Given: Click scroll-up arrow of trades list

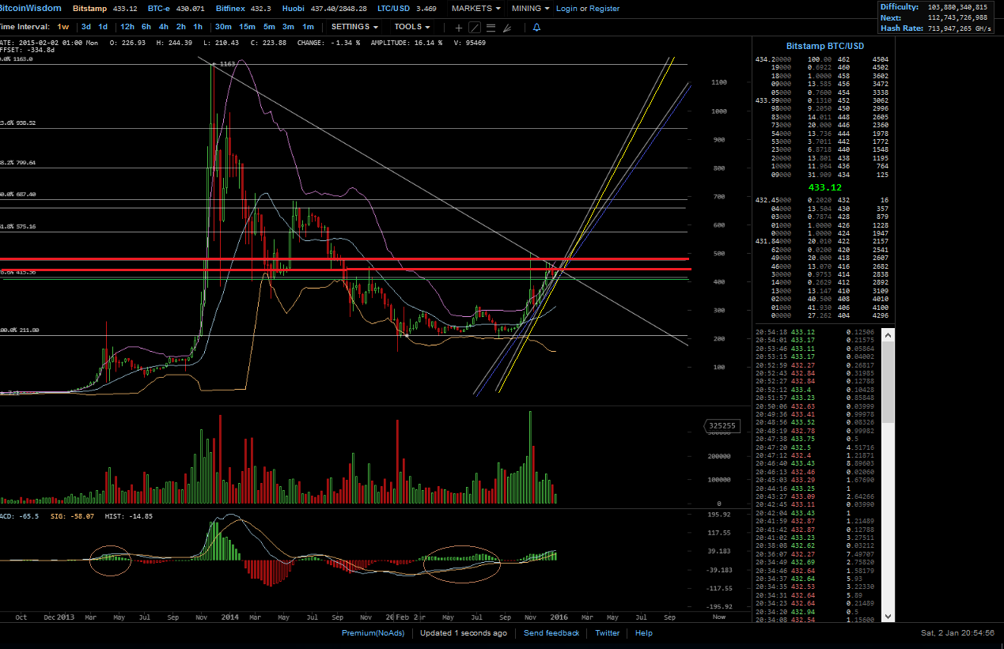Looking at the screenshot, I should coord(888,335).
